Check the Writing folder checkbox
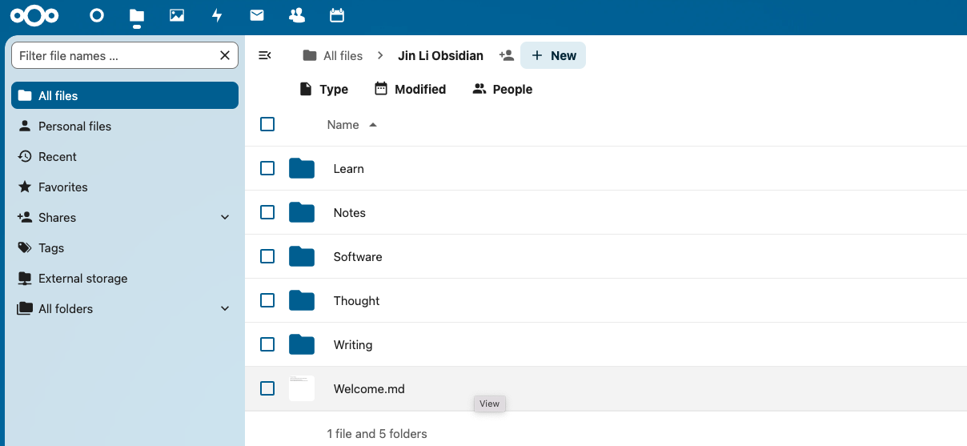 (267, 344)
